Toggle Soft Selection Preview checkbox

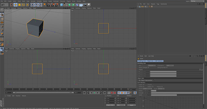click(153, 85)
